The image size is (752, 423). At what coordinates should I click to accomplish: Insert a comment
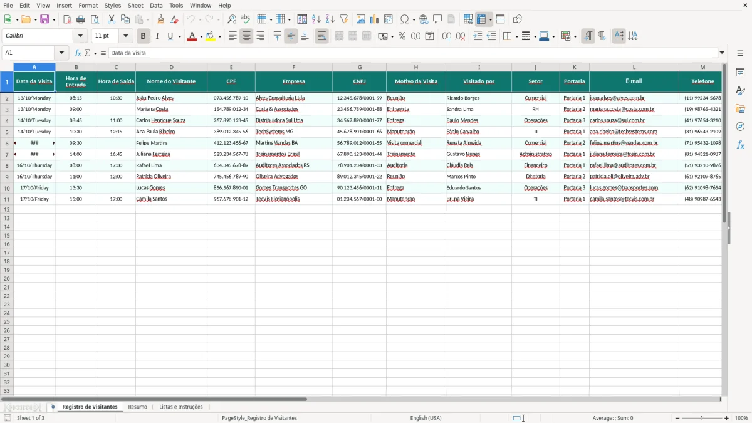point(437,19)
